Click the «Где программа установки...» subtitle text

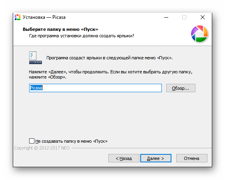[x=82, y=36]
